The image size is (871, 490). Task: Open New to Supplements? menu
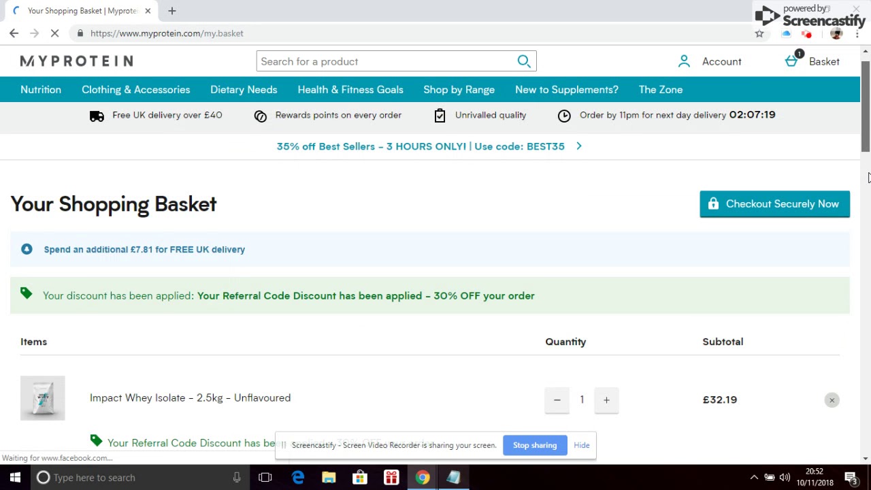tap(567, 90)
